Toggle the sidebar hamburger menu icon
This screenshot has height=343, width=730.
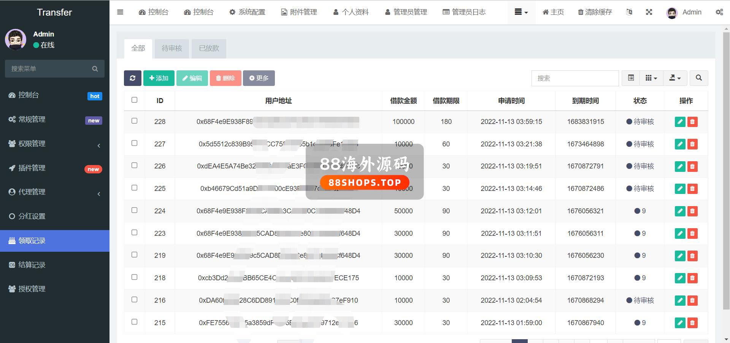coord(120,12)
